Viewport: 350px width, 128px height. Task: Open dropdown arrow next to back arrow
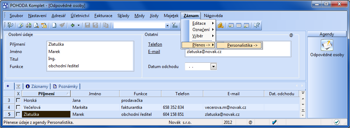78,25
